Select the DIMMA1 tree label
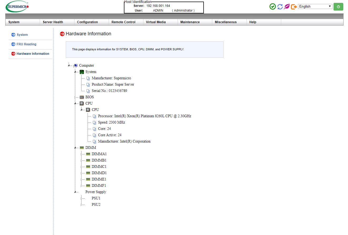 99,154
